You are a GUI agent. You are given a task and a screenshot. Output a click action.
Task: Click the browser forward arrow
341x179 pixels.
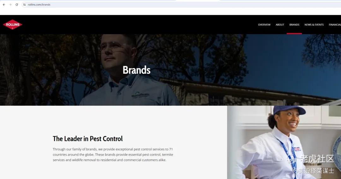pyautogui.click(x=10, y=4)
